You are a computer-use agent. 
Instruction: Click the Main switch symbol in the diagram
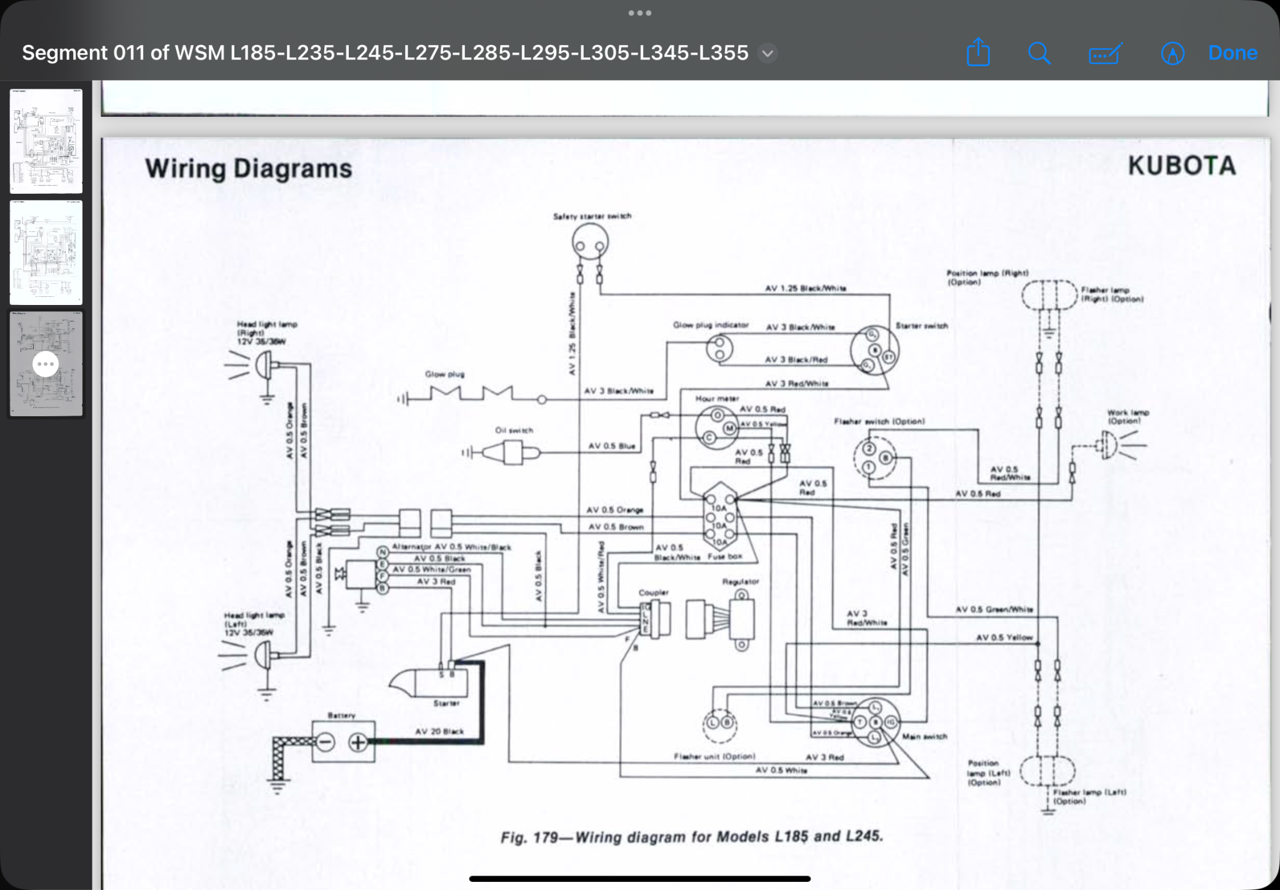point(876,722)
